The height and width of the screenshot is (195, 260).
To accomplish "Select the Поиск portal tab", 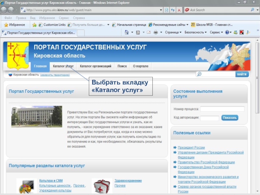I will [122, 66].
